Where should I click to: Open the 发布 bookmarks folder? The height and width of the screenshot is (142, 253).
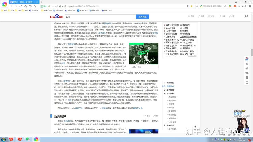[25, 11]
